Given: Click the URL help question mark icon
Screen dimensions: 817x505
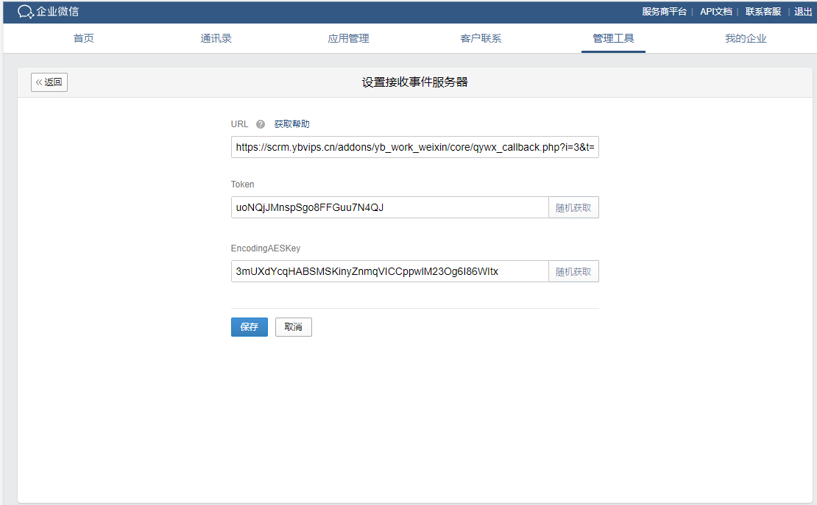Looking at the screenshot, I should click(x=261, y=124).
